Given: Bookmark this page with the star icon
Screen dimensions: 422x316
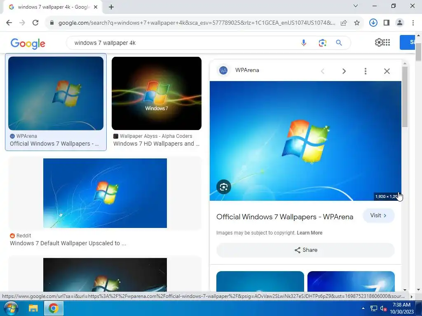Looking at the screenshot, I should point(357,23).
